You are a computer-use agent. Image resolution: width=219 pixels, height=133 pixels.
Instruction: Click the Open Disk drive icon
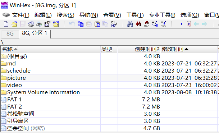(31, 24)
